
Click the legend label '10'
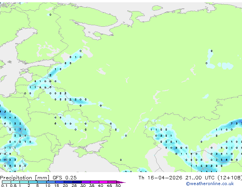coord(48,185)
